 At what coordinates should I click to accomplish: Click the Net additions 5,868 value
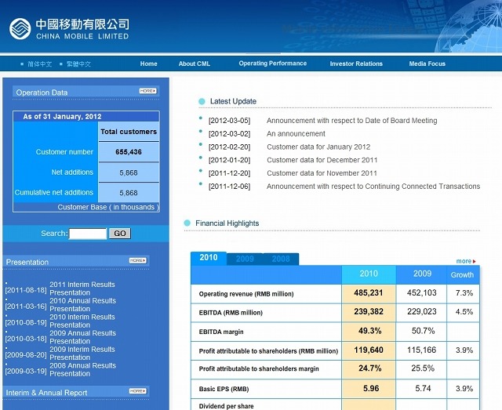tap(129, 172)
